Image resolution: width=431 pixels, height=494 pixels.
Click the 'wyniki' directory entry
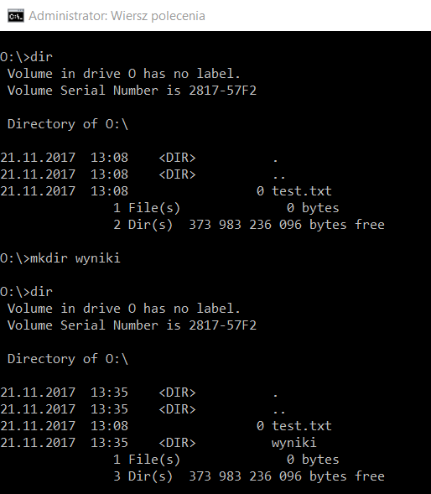point(293,443)
